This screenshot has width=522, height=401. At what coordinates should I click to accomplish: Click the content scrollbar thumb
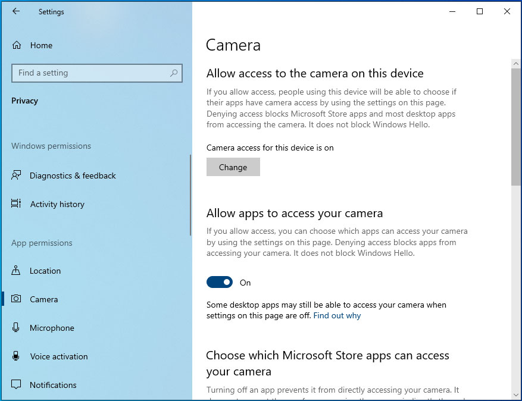pos(516,127)
